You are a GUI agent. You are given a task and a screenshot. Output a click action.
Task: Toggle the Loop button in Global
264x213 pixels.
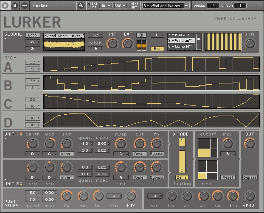[33, 35]
